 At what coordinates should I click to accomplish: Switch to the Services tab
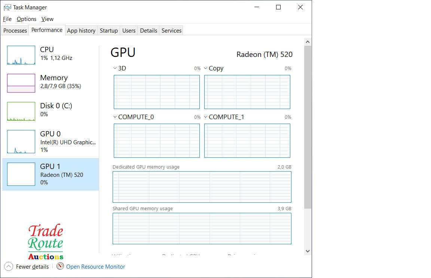click(171, 31)
